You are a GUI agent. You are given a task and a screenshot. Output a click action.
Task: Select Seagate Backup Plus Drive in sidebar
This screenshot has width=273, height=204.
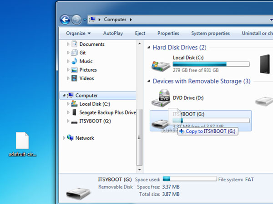click(107, 112)
